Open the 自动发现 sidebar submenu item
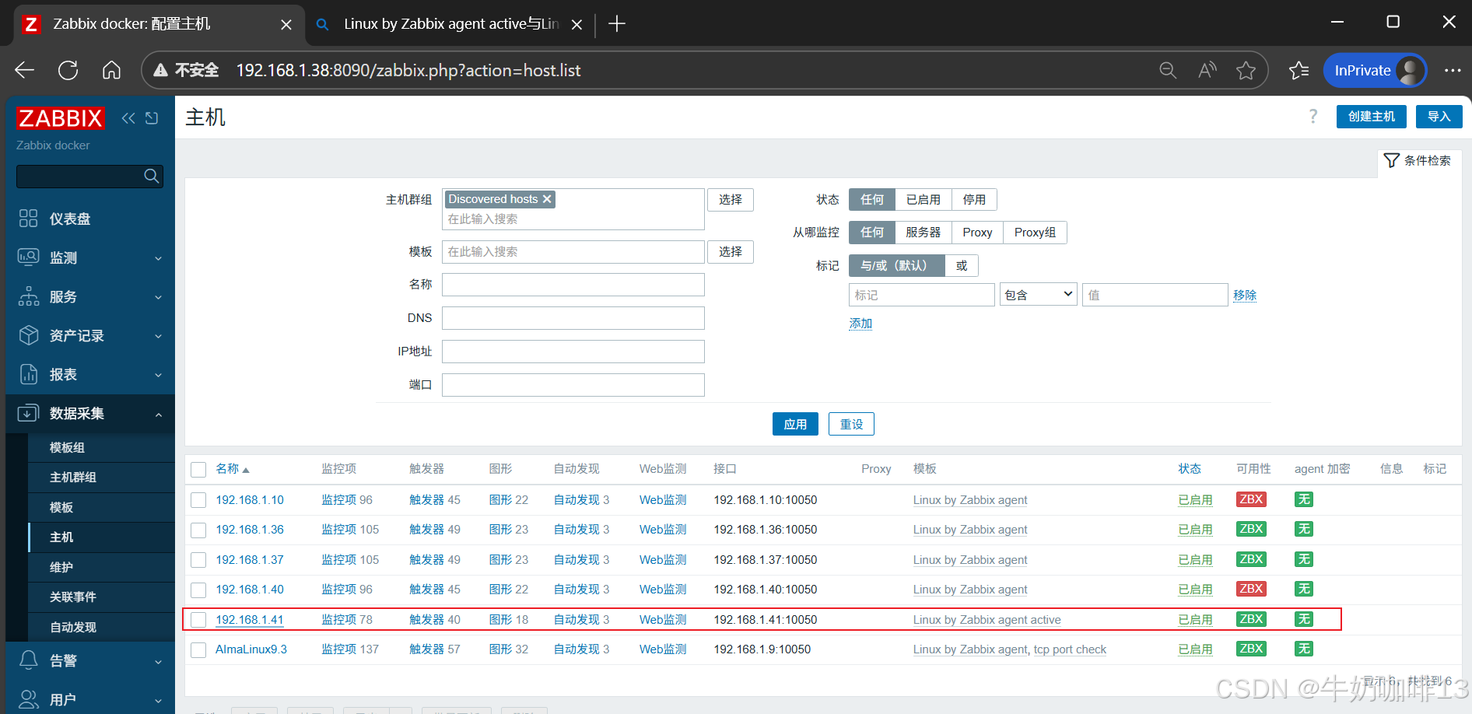Viewport: 1472px width, 714px height. tap(101, 627)
